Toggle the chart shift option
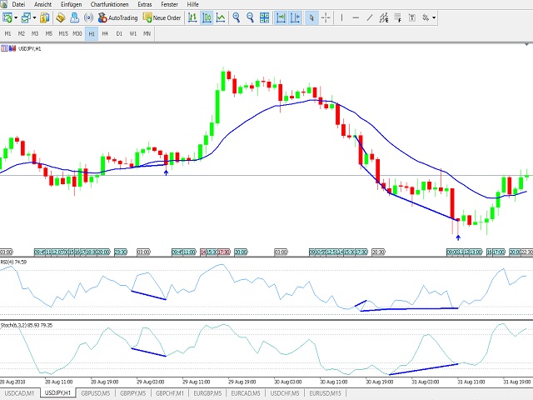This screenshot has height=400, width=533. pyautogui.click(x=295, y=17)
